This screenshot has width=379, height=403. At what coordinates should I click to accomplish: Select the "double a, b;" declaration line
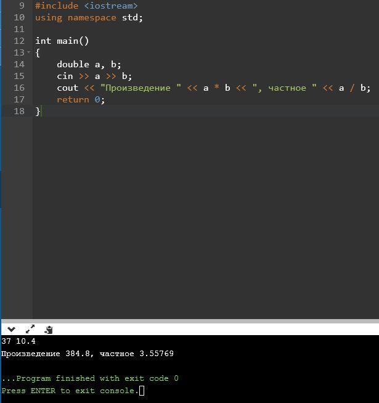pyautogui.click(x=89, y=64)
